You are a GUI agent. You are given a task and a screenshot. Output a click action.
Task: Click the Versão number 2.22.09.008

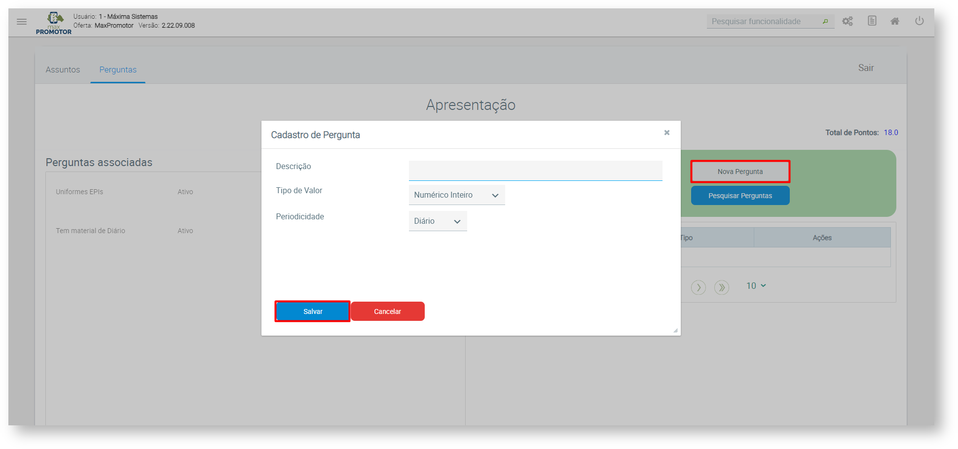pos(178,26)
